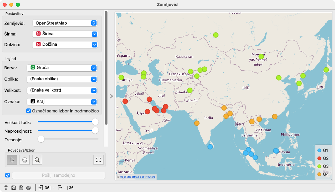
Task: Activate the hand pan tool
Action: click(x=25, y=160)
